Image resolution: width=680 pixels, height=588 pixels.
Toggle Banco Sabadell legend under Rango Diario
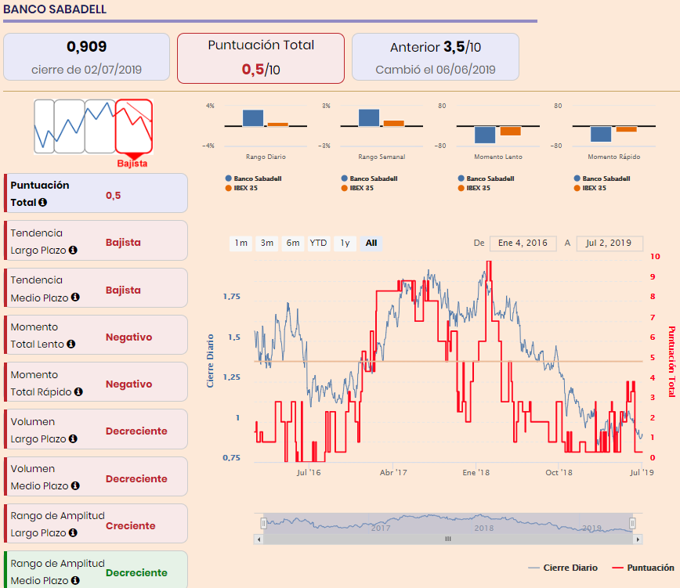pyautogui.click(x=253, y=179)
